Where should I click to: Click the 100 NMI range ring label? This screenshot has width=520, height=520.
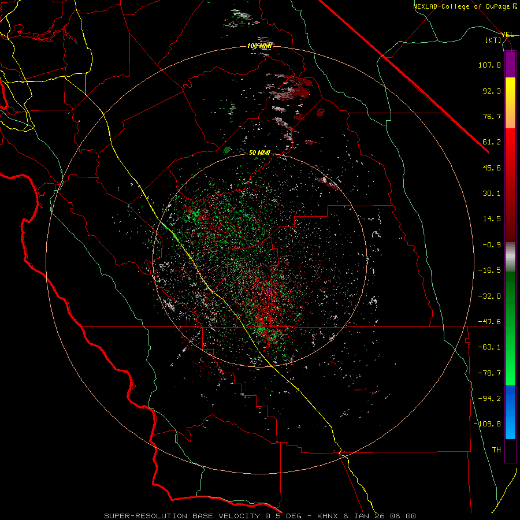click(x=259, y=46)
